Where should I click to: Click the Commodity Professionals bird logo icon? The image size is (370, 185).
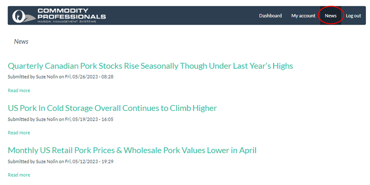tap(23, 16)
